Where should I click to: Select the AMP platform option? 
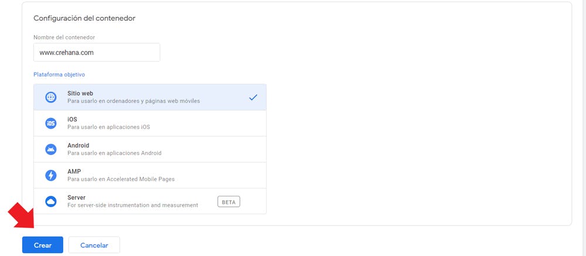[150, 175]
